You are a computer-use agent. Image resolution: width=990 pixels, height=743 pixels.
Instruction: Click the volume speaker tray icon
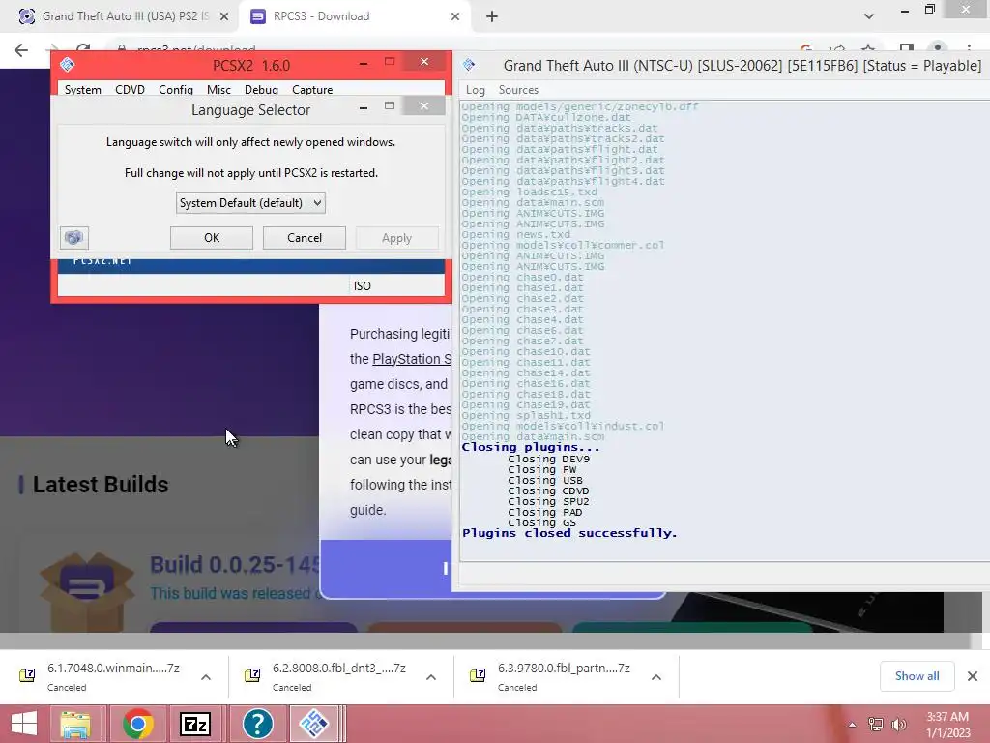point(899,725)
